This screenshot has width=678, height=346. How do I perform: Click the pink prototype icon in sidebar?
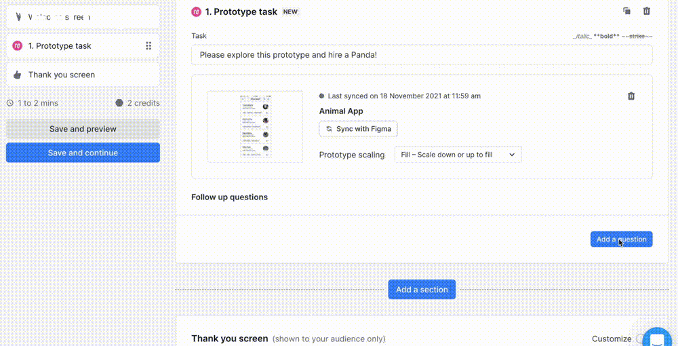[17, 46]
